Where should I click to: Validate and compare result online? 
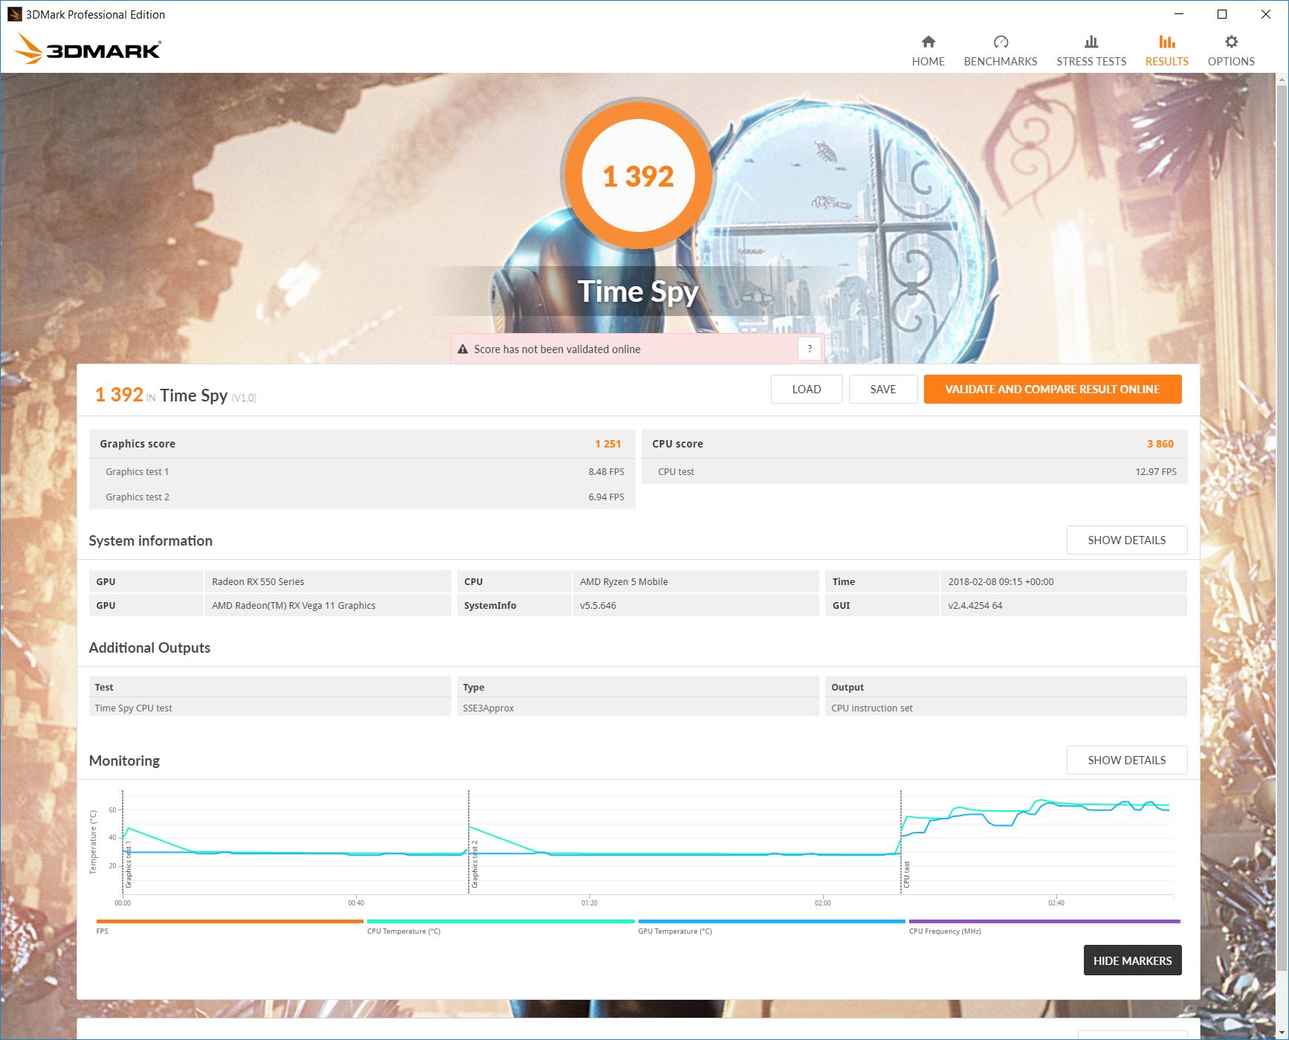point(1052,389)
